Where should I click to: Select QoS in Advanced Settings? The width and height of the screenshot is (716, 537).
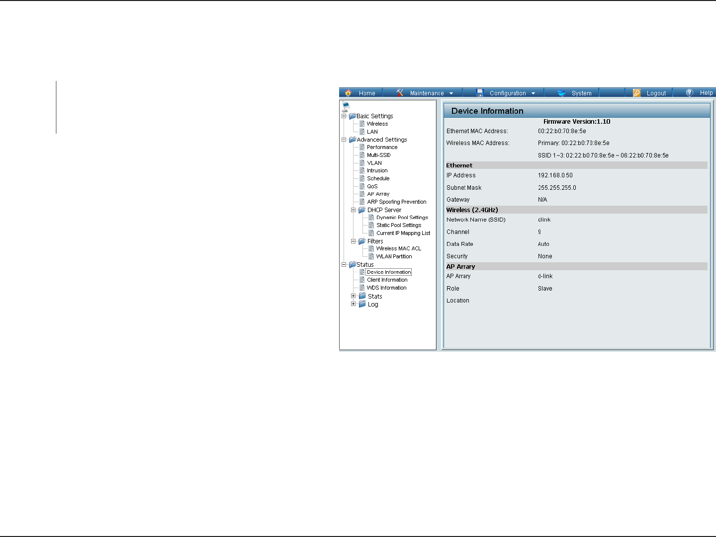coord(372,186)
